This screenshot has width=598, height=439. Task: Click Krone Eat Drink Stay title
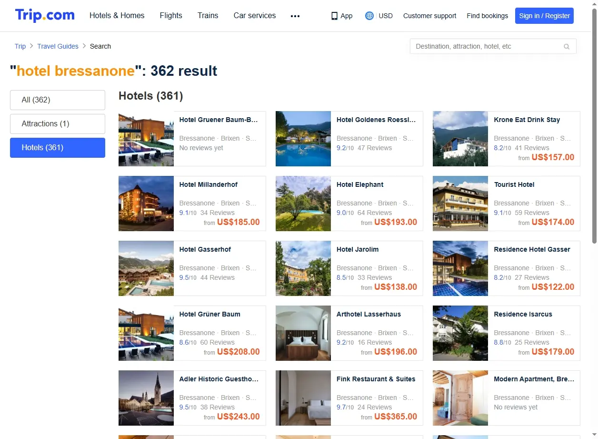point(527,120)
